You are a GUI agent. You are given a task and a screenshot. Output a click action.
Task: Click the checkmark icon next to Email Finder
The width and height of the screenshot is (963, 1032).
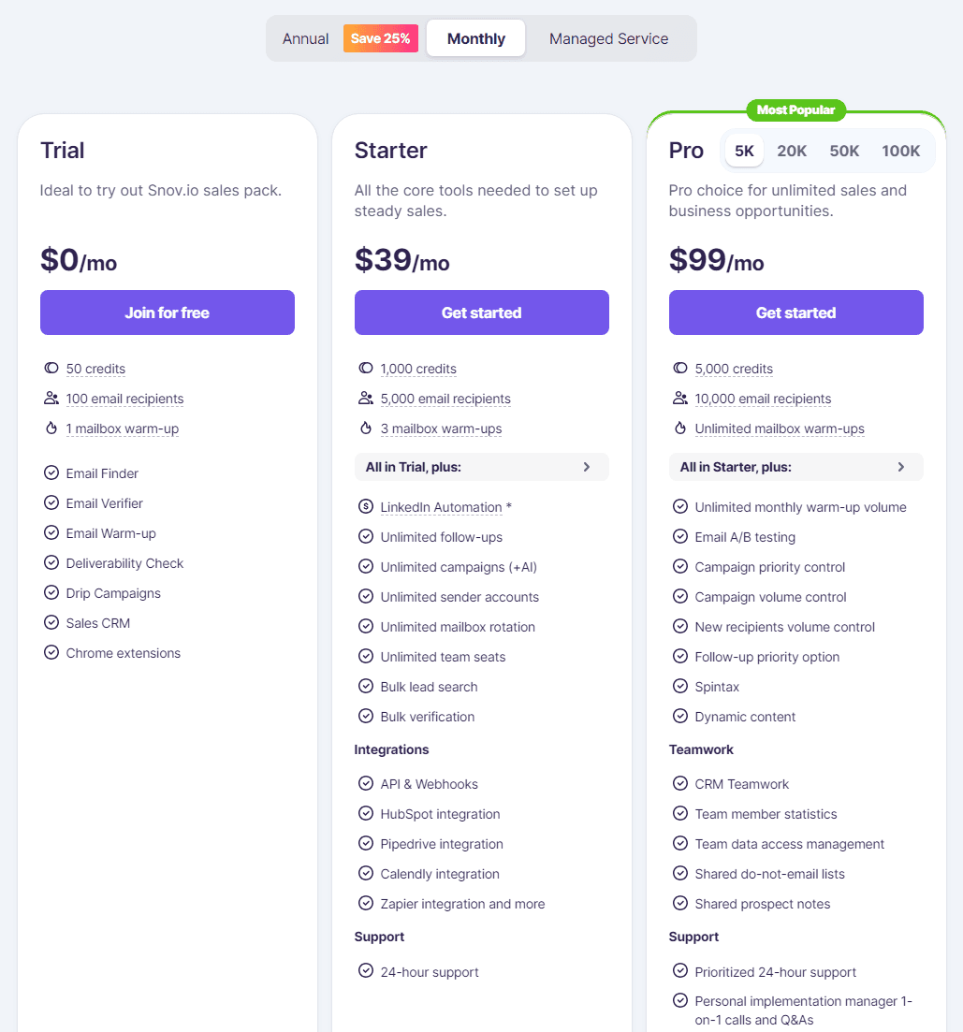click(x=51, y=472)
